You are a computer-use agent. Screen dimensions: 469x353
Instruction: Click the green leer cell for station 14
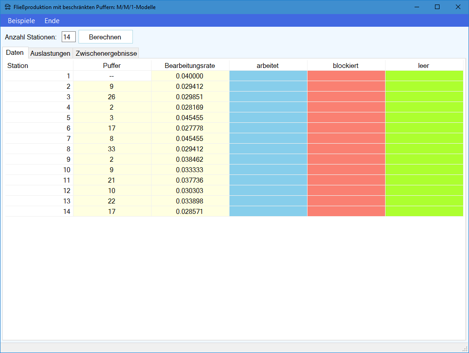(424, 212)
